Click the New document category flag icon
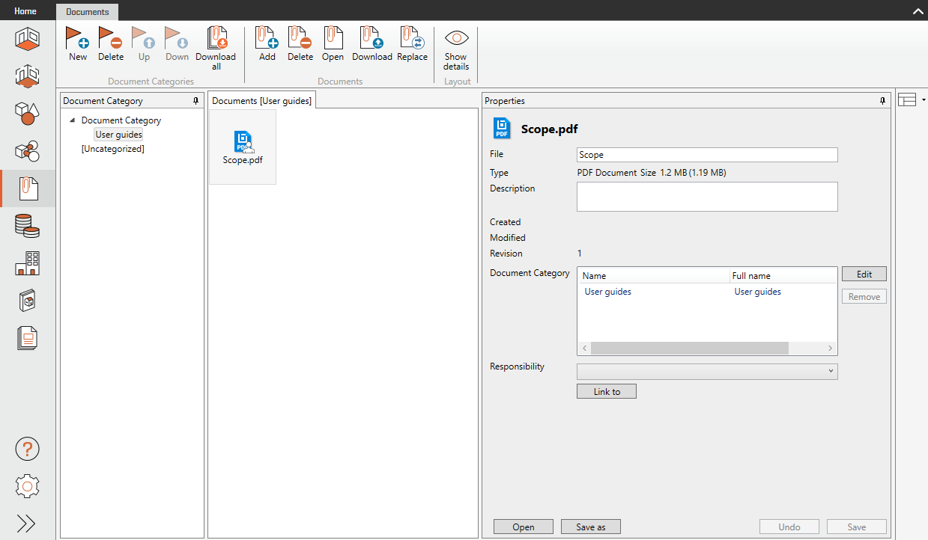 coord(77,39)
